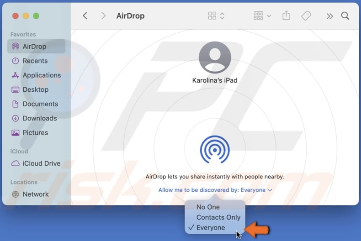
Task: Maximize the Finder window with green button
Action: (36, 16)
